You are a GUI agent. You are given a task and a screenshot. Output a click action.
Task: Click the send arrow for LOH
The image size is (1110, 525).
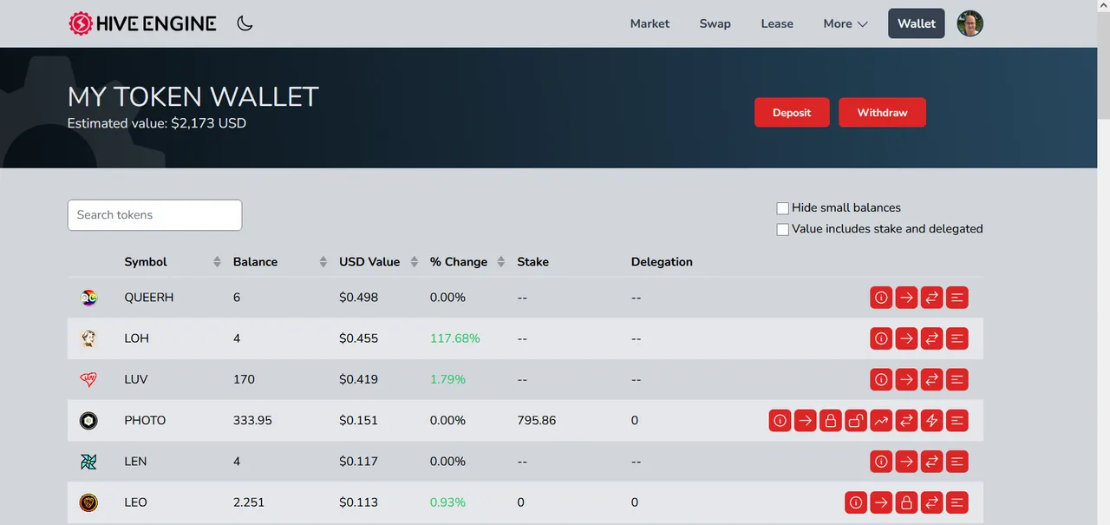906,338
